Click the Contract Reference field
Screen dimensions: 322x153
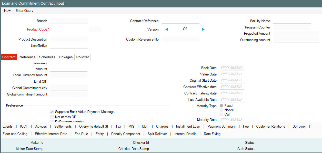tap(180, 21)
